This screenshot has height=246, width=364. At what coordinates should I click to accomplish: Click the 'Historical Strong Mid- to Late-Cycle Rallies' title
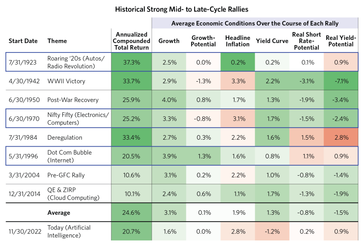point(182,9)
